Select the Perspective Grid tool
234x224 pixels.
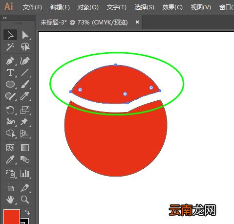25,134
